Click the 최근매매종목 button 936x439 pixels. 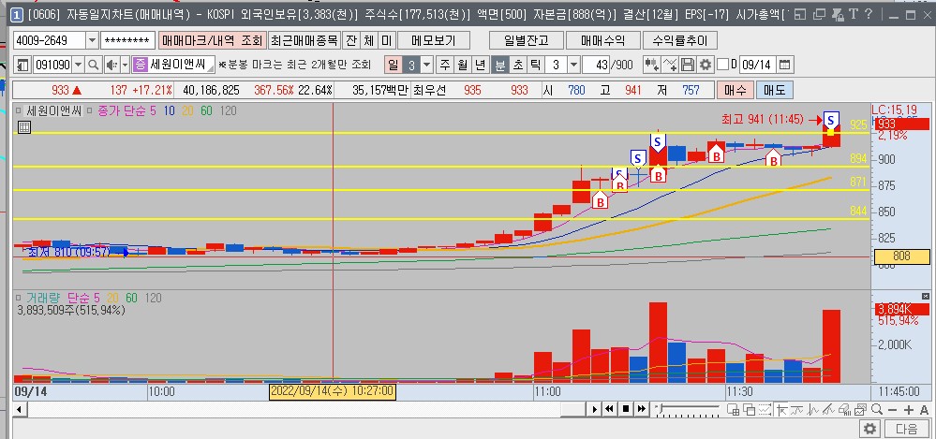point(305,40)
